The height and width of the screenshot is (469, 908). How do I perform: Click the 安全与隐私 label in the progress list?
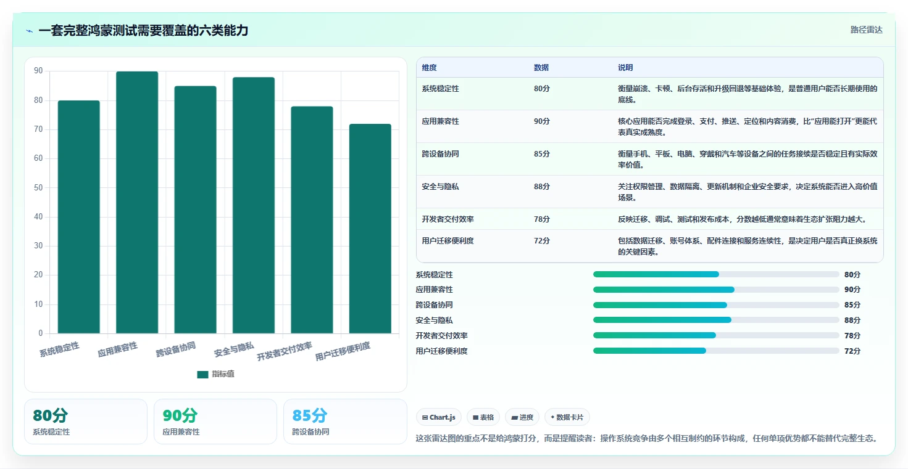coord(435,320)
